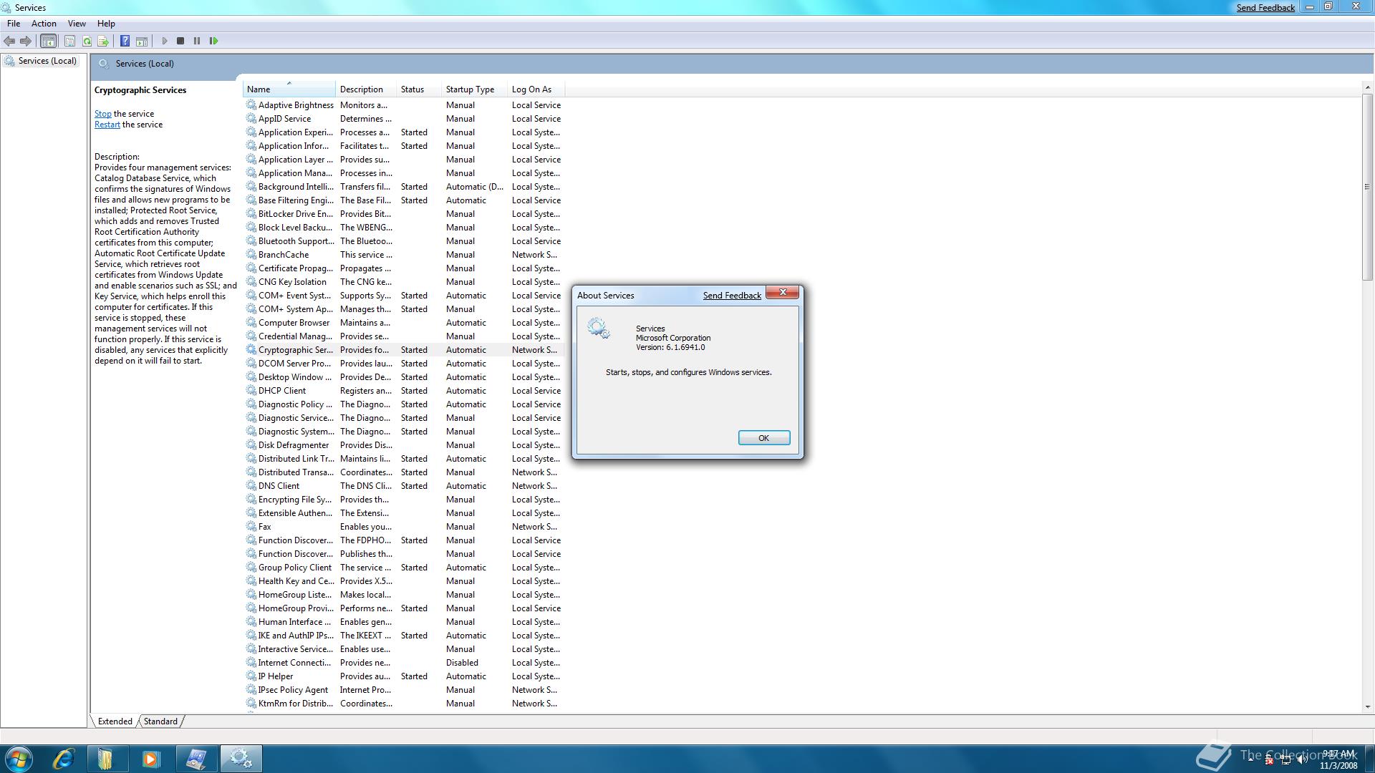Select the Fax service row
Image resolution: width=1375 pixels, height=773 pixels.
coord(405,527)
